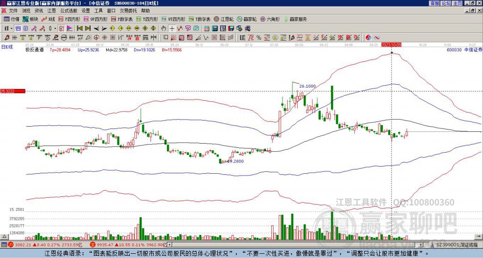Click the black left-pointing triangle icon
This screenshot has width=483, height=258.
96,29
